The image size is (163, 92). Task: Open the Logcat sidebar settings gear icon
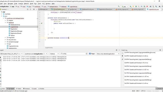[x=1, y=78]
